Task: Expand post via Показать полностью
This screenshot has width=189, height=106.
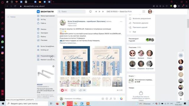Action: (68, 43)
